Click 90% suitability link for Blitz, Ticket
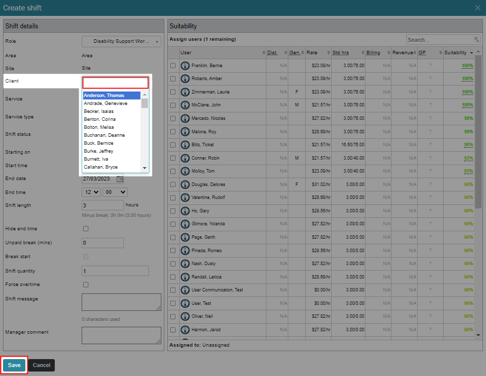This screenshot has height=376, width=486. (469, 145)
